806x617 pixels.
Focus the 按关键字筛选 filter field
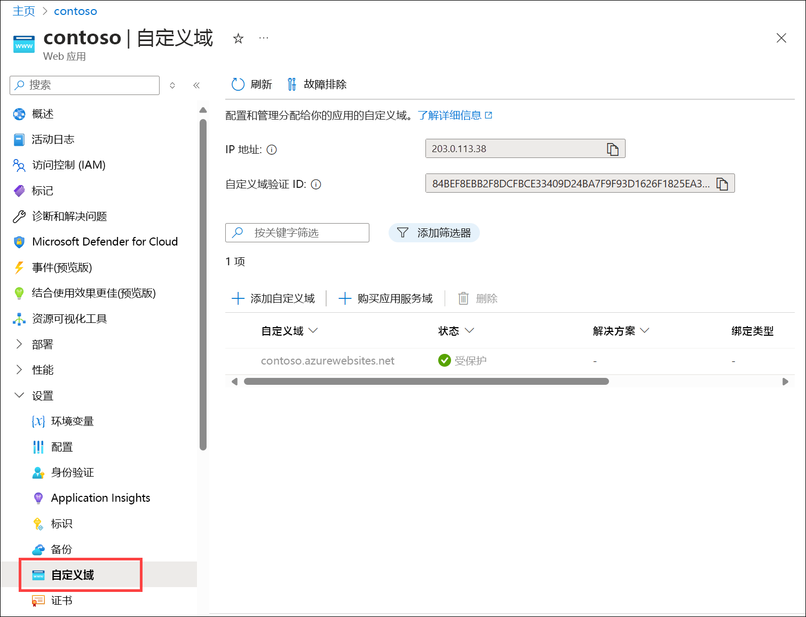(x=297, y=233)
